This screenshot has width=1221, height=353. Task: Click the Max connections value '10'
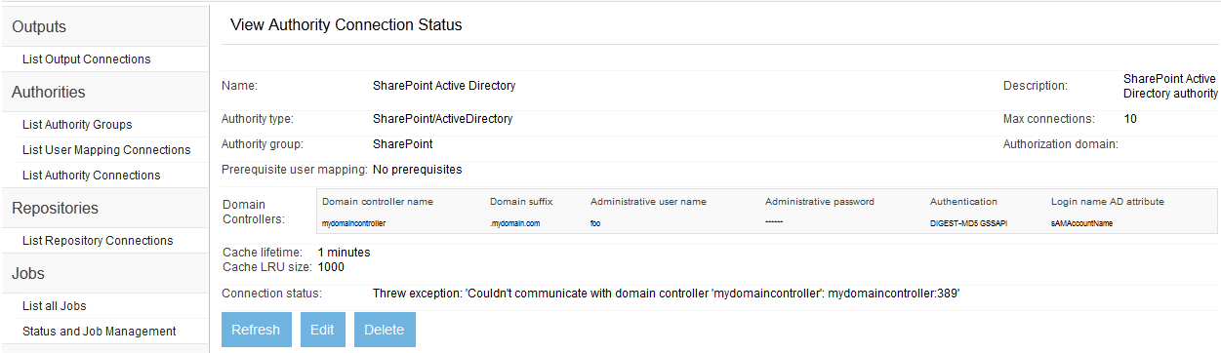(1130, 119)
